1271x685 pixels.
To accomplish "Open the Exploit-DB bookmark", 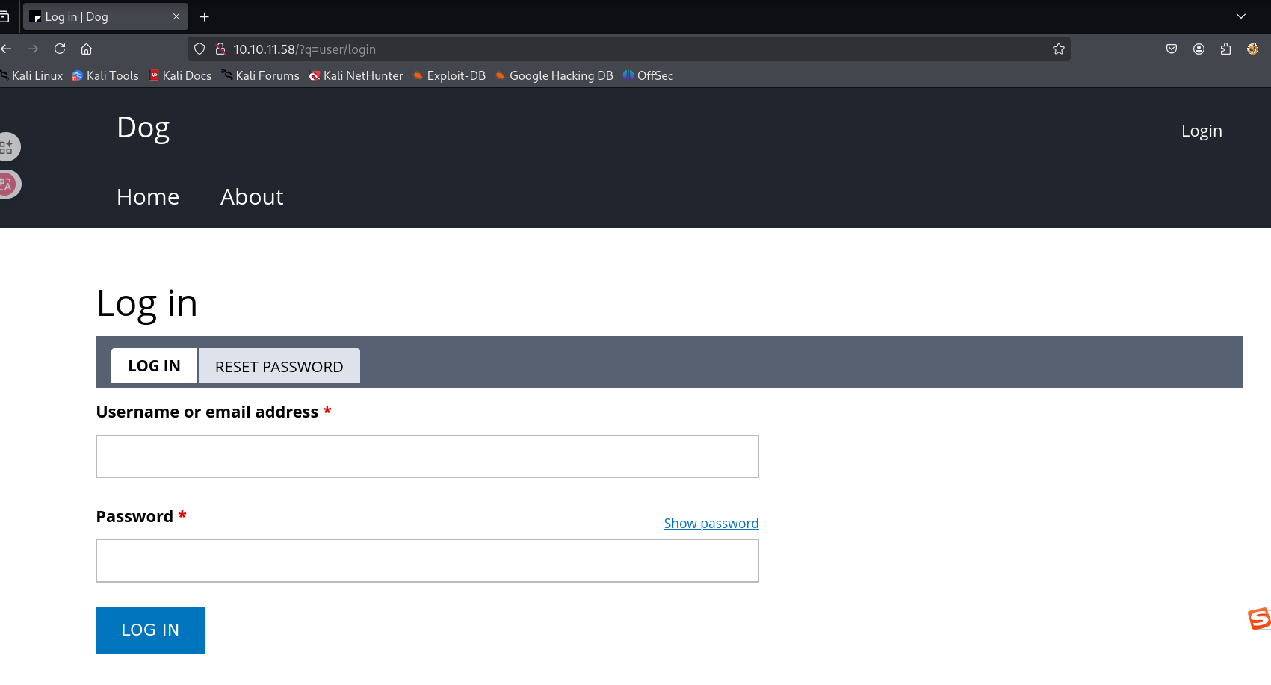I will tap(449, 75).
